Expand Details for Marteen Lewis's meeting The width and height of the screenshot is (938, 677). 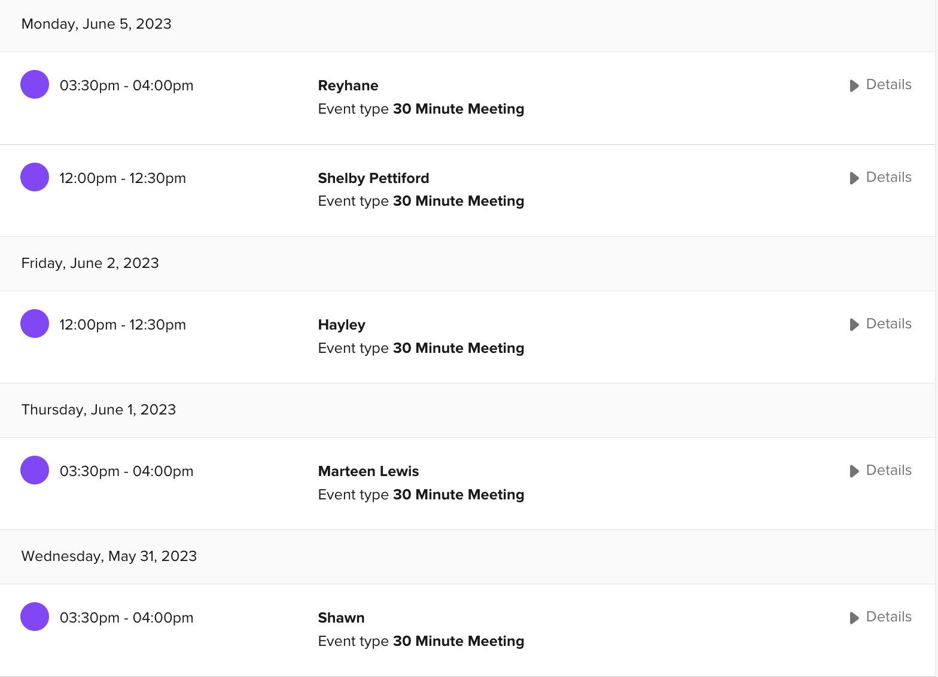tap(881, 471)
